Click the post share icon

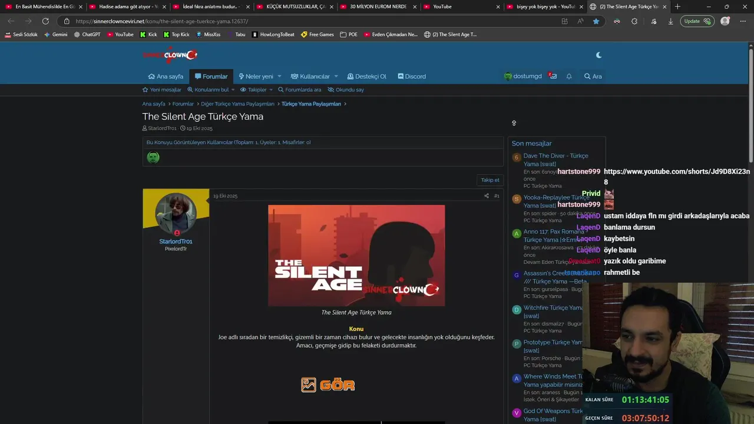pyautogui.click(x=487, y=196)
